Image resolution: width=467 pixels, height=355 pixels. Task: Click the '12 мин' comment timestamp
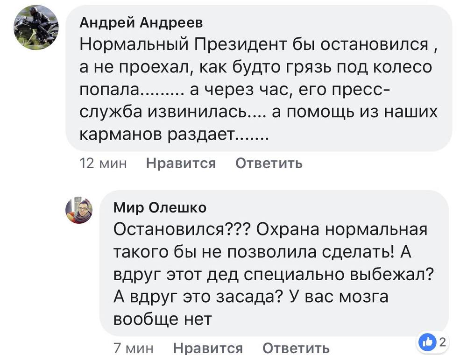[x=103, y=163]
